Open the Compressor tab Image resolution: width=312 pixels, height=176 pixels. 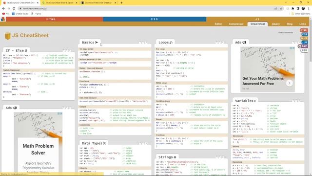pos(236,24)
